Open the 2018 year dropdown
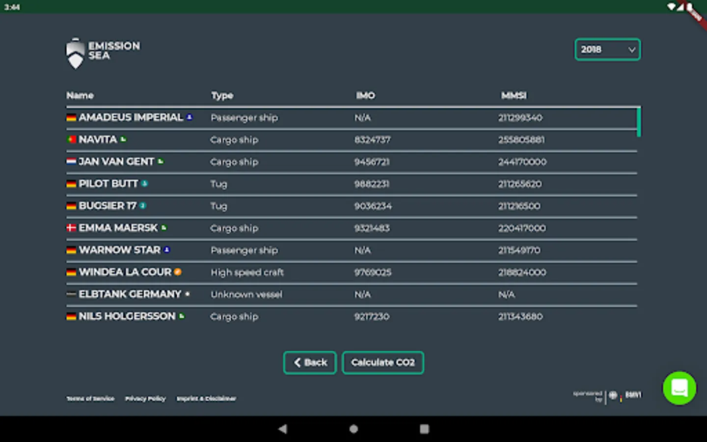Screen dimensions: 707x442 pyautogui.click(x=607, y=50)
